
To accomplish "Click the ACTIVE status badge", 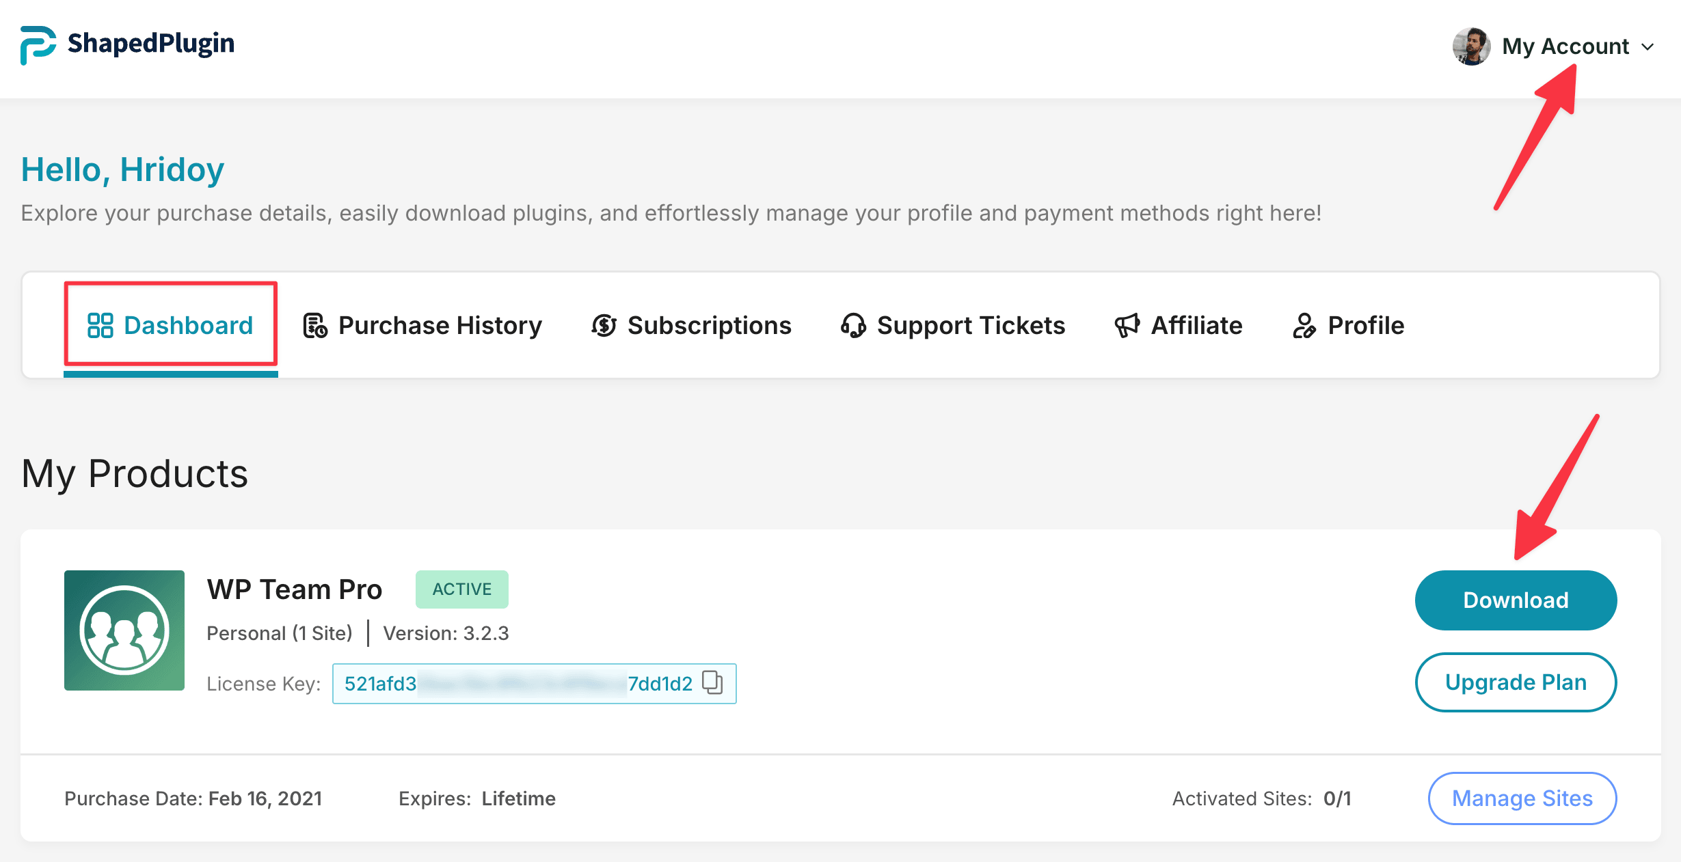I will click(x=461, y=589).
